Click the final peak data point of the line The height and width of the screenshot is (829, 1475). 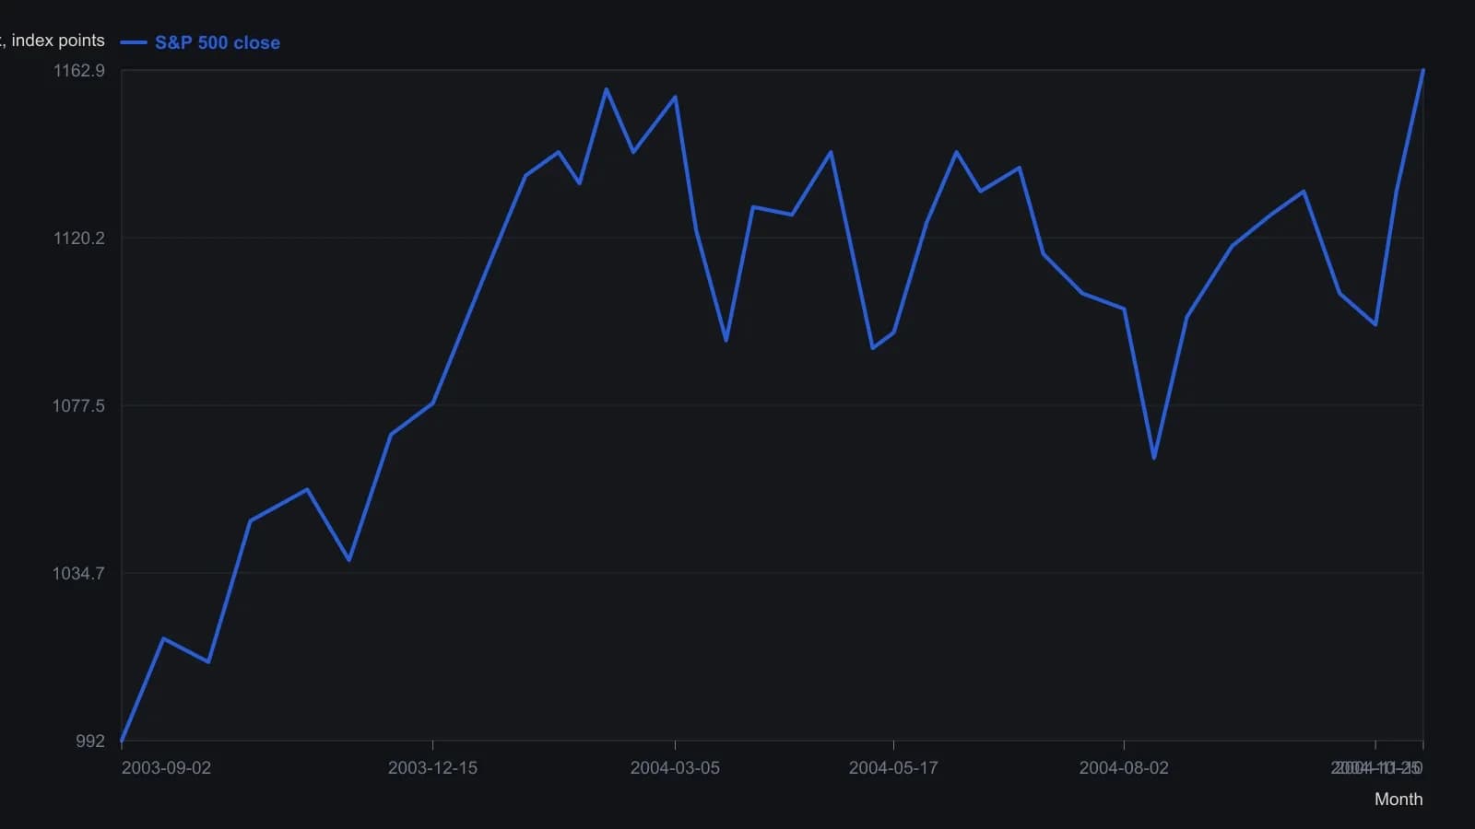pyautogui.click(x=1423, y=70)
